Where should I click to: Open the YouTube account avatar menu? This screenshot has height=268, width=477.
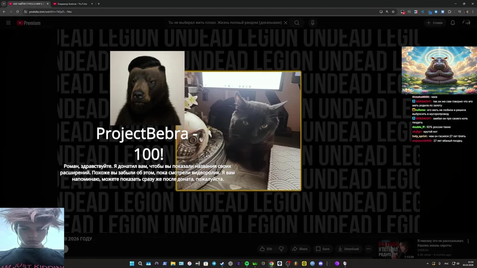[x=466, y=23]
